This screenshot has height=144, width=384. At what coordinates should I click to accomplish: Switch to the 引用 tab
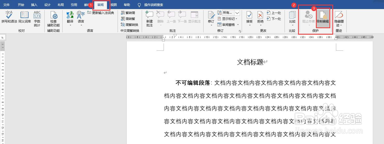click(x=74, y=5)
